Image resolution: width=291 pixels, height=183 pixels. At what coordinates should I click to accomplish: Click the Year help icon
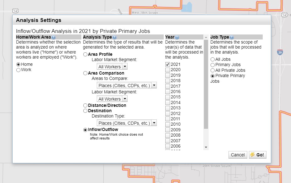[x=177, y=37]
